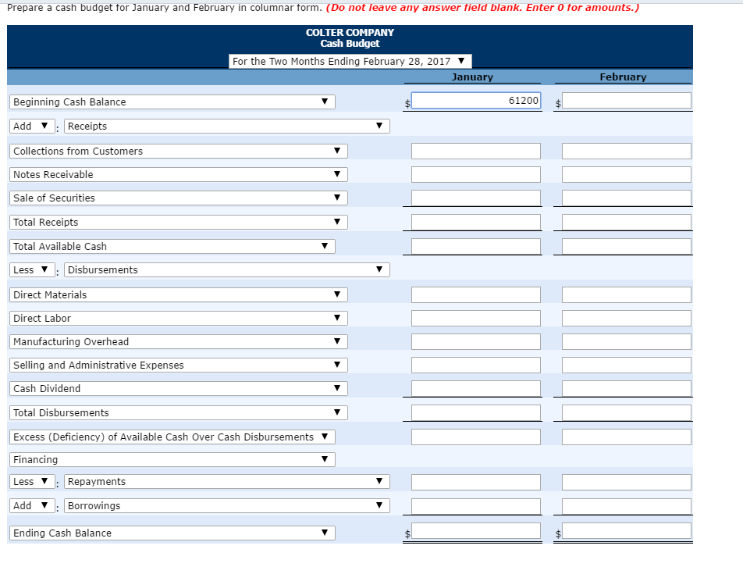Open the Ending Cash Balance dropdown

coord(172,533)
